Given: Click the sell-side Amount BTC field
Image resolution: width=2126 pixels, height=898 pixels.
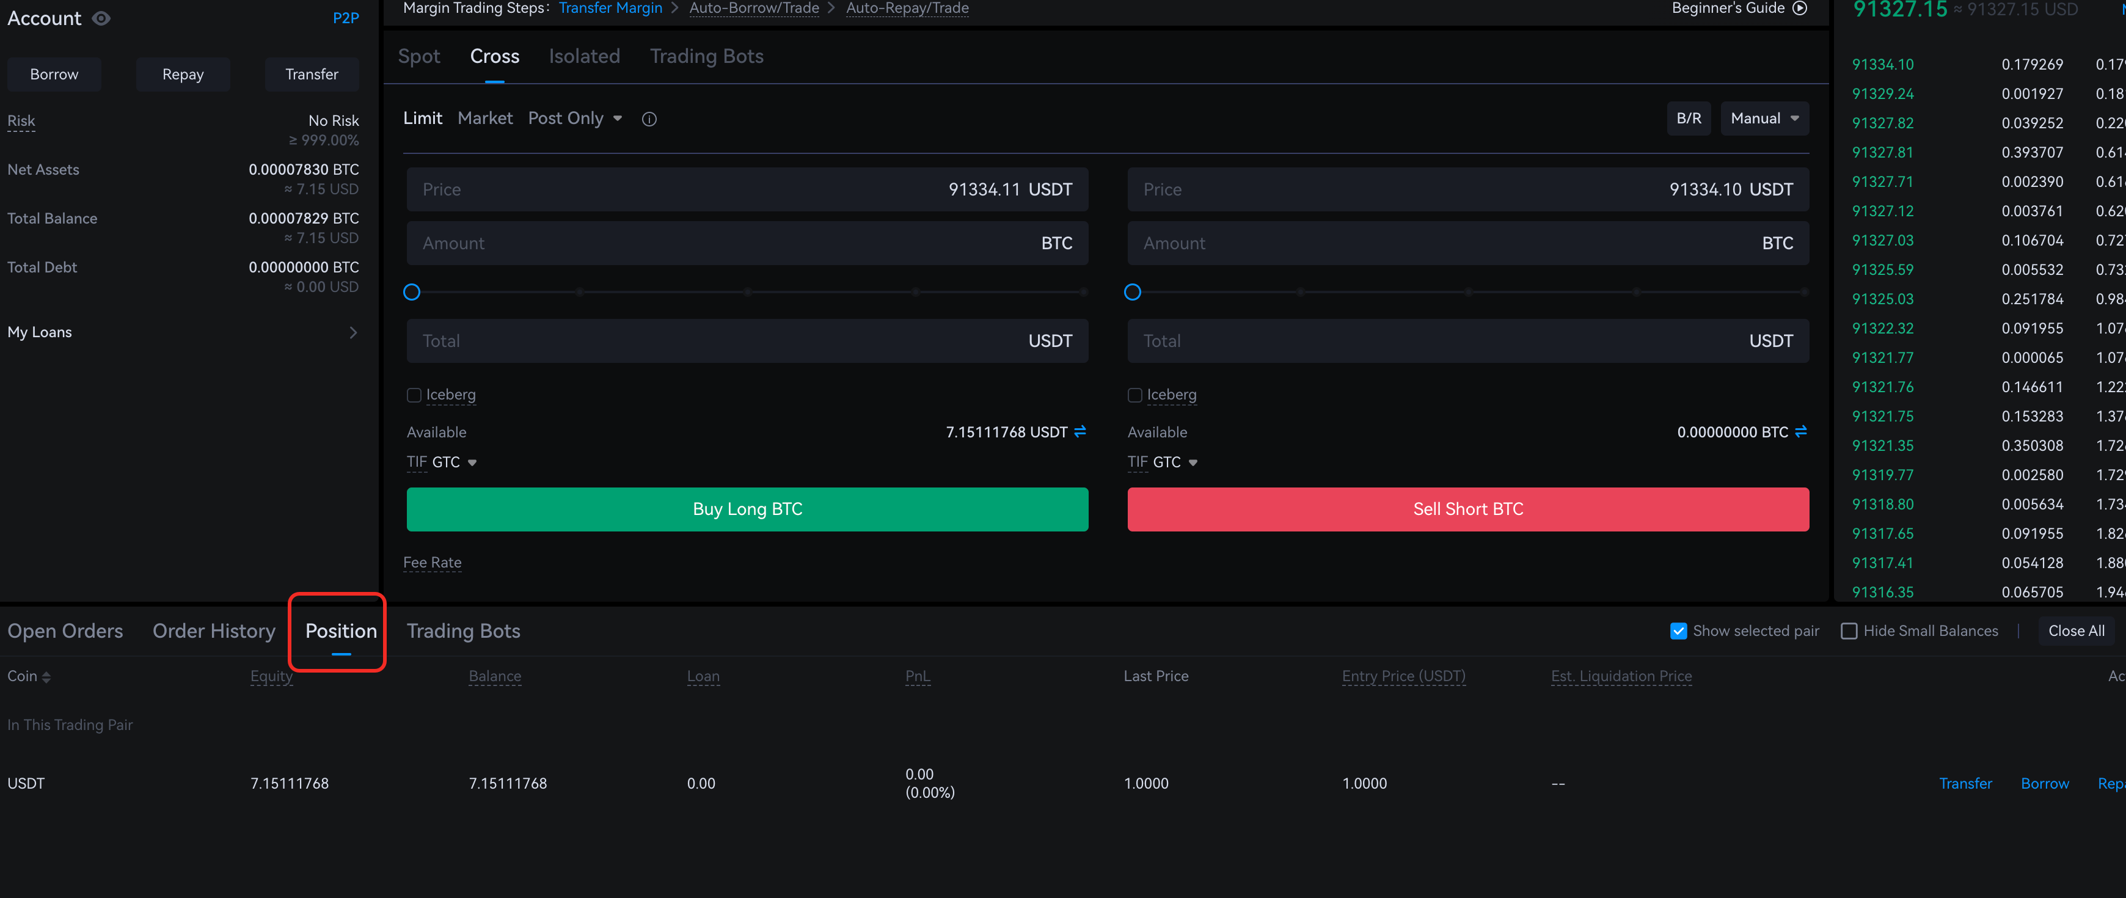Looking at the screenshot, I should coord(1467,244).
